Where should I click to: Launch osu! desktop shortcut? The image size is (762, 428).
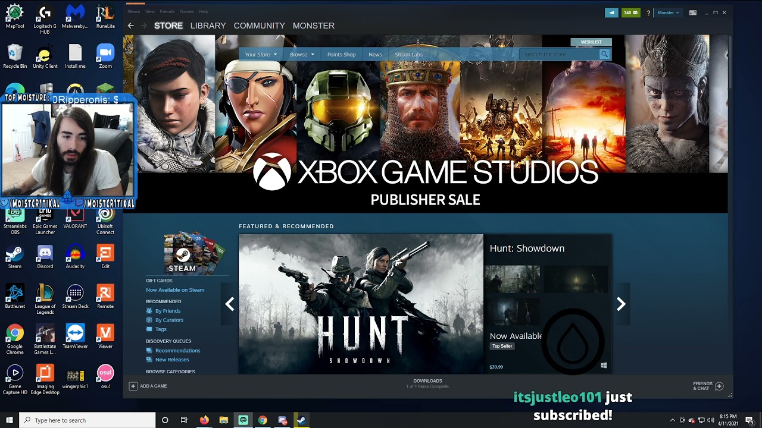coord(105,376)
